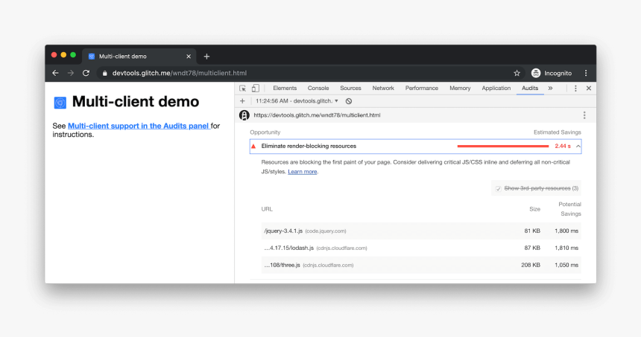The height and width of the screenshot is (337, 641).
Task: Click the Potential Savings column header
Action: (x=570, y=209)
